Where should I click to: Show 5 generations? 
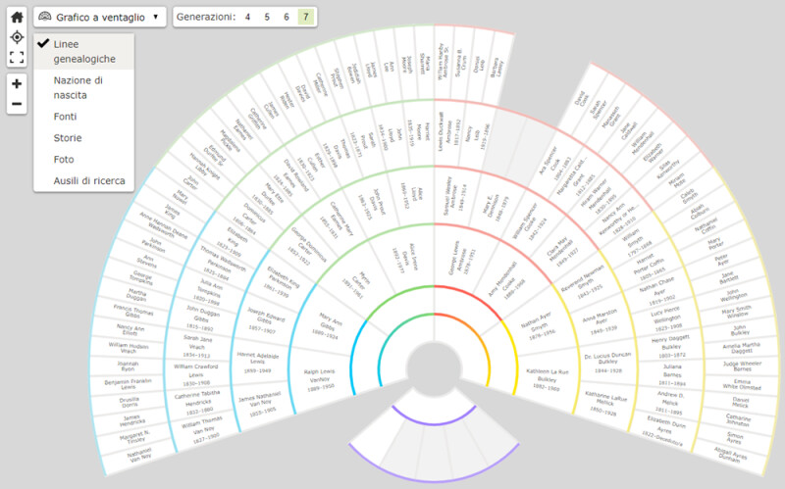(267, 17)
